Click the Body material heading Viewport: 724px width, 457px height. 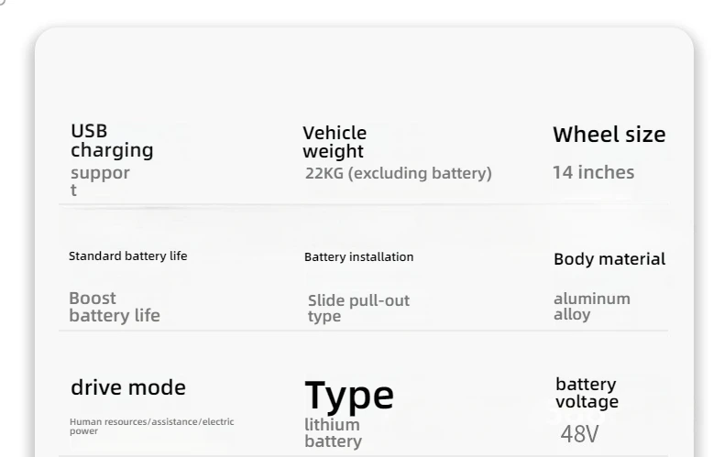click(x=609, y=259)
